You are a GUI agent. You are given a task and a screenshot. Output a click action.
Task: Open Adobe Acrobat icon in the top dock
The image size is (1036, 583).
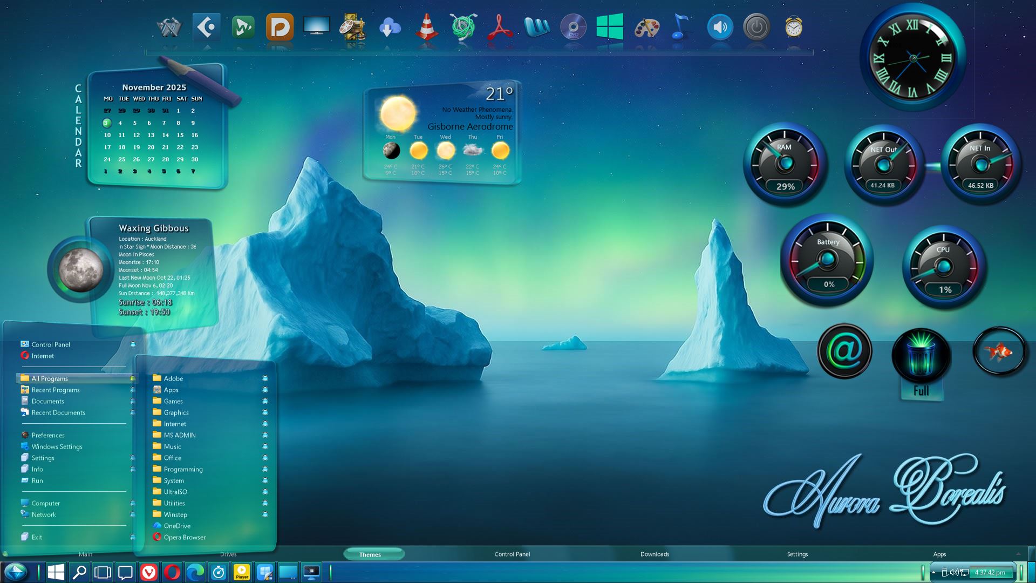click(500, 27)
